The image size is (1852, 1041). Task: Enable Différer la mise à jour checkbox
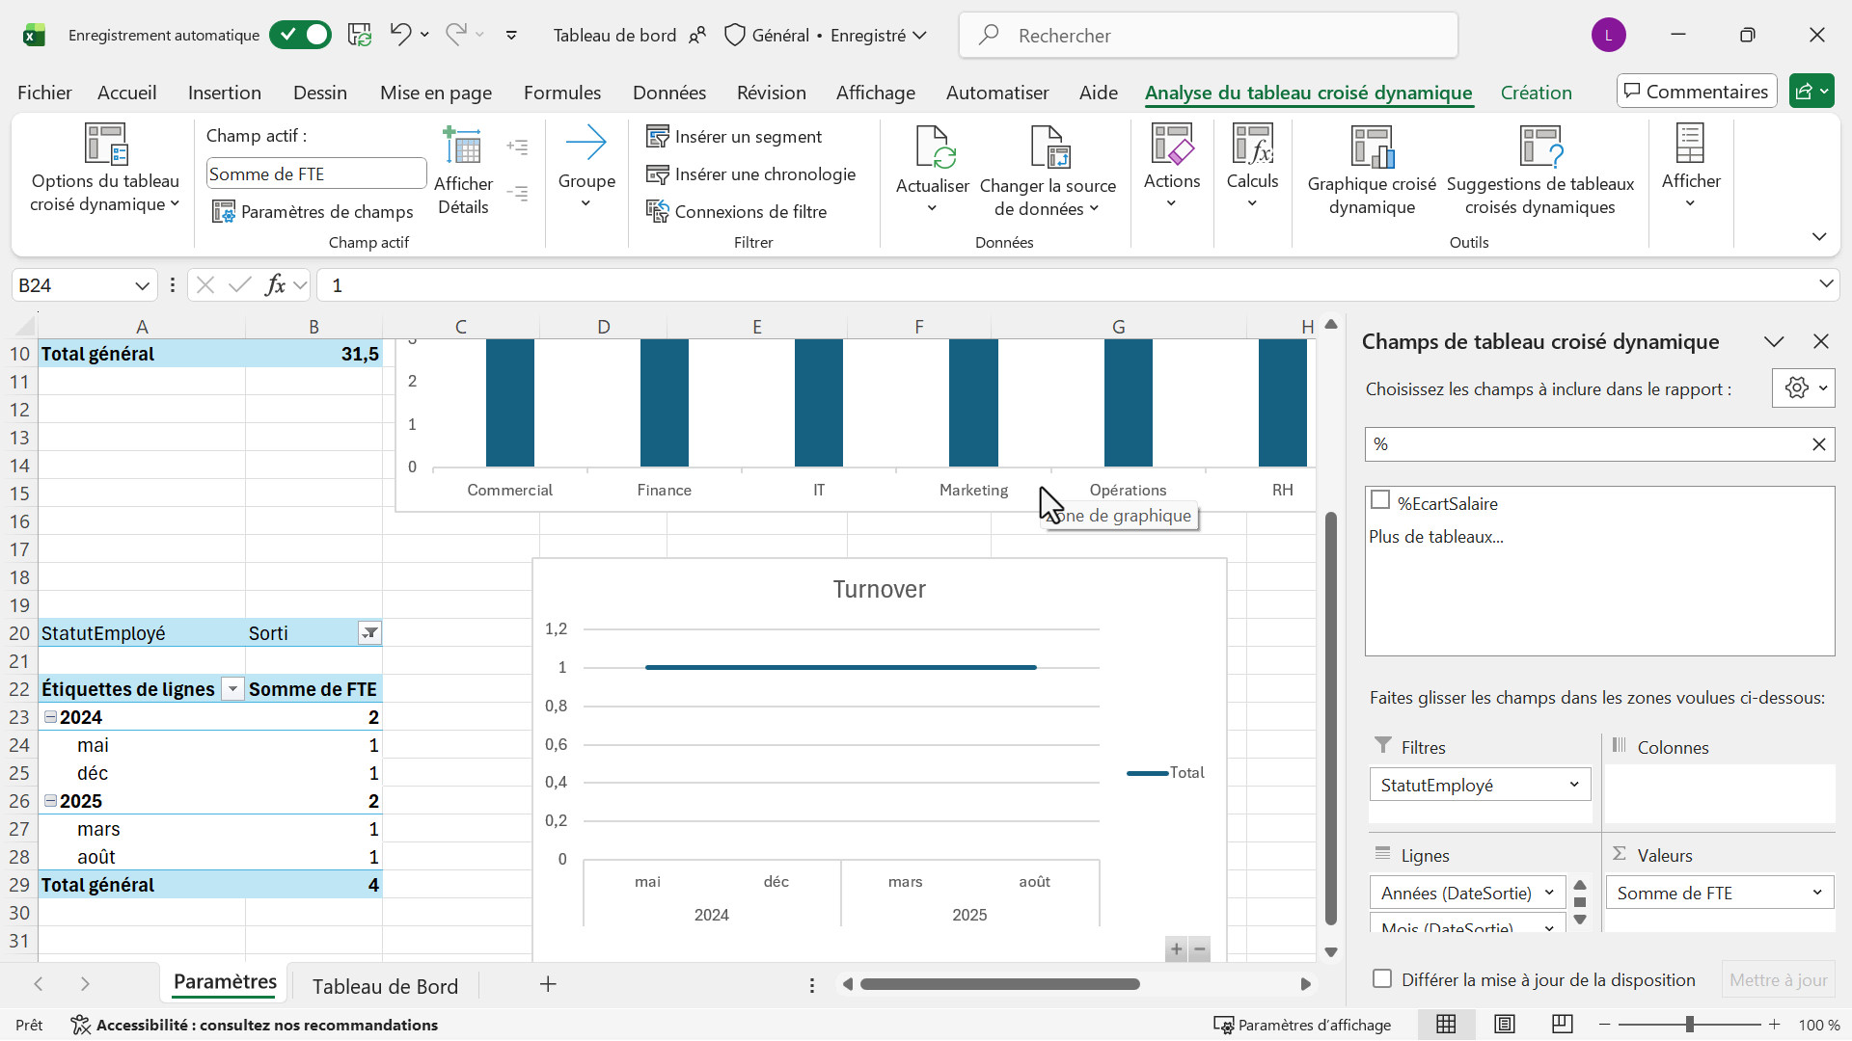point(1382,979)
